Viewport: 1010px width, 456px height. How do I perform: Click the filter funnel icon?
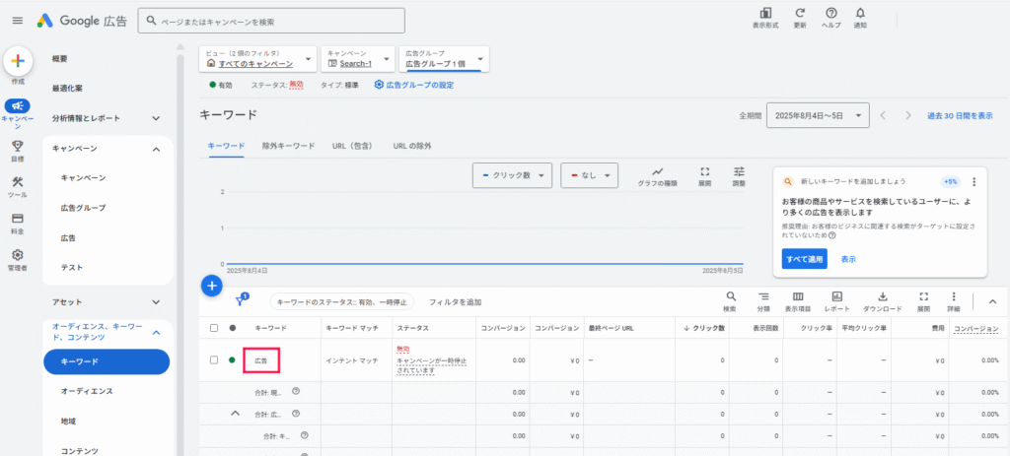coord(242,300)
